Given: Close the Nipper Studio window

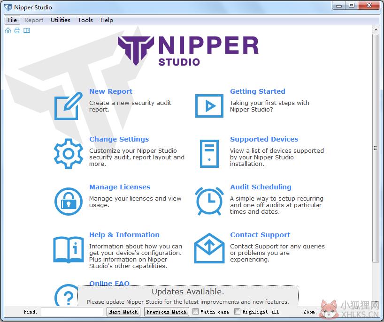Looking at the screenshot, I should [x=369, y=5].
